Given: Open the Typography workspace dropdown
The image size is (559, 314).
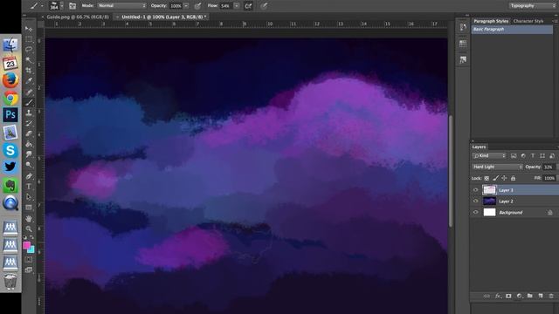Looking at the screenshot, I should tap(533, 6).
